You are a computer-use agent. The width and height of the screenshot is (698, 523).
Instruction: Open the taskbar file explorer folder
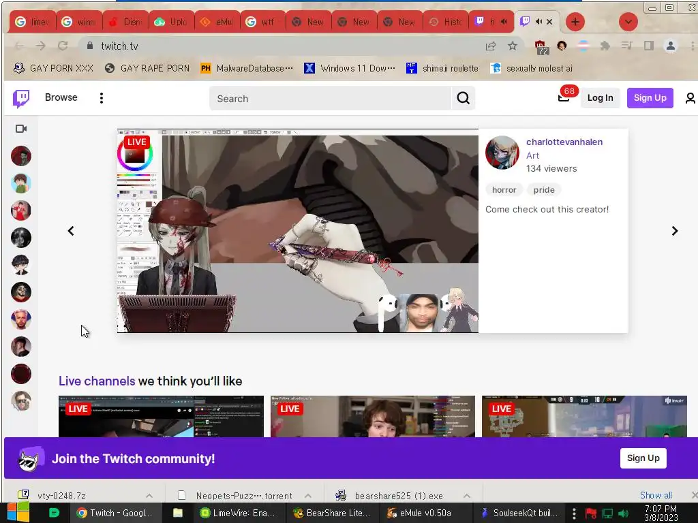[x=178, y=513]
